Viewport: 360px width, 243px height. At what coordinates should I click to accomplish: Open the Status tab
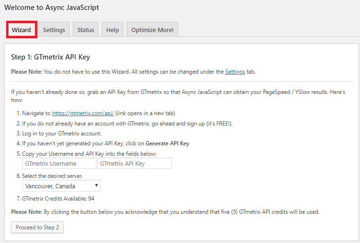(x=86, y=30)
